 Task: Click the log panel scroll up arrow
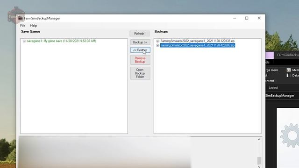pos(259,140)
